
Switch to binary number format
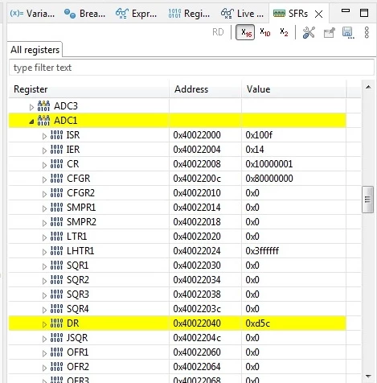pyautogui.click(x=284, y=32)
